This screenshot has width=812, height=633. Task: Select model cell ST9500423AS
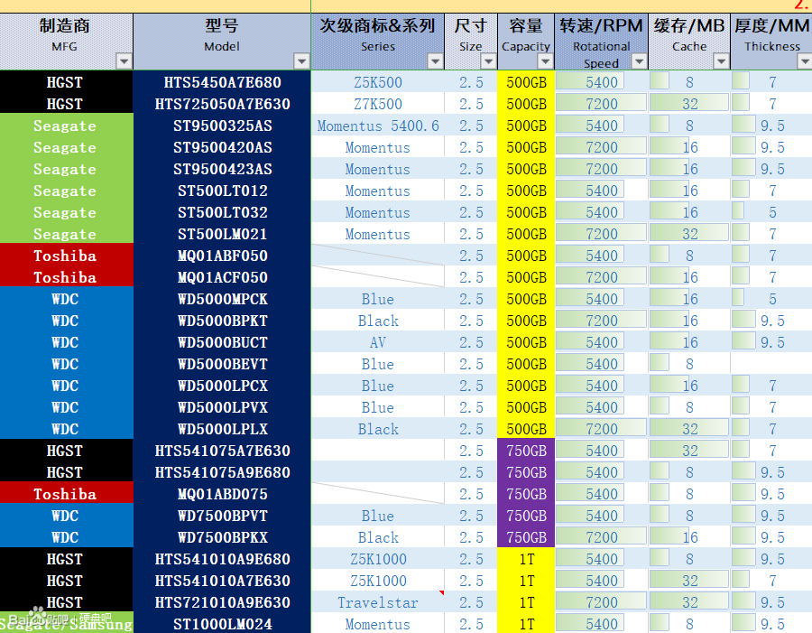(222, 169)
